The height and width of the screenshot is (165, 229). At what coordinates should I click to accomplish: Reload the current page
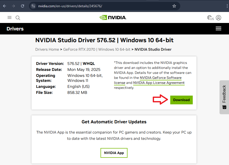point(22,6)
